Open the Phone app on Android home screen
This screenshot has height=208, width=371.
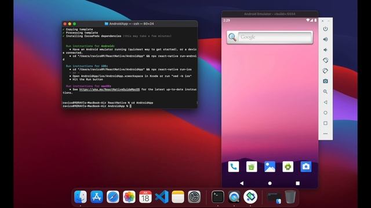tap(234, 167)
